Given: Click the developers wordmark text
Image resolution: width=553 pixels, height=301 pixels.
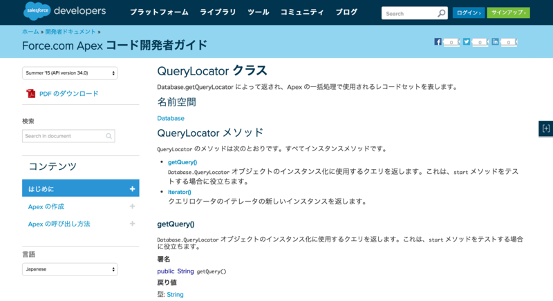Looking at the screenshot, I should tap(79, 11).
